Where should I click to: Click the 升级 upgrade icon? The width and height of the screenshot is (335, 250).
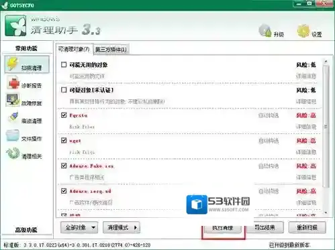pyautogui.click(x=265, y=31)
